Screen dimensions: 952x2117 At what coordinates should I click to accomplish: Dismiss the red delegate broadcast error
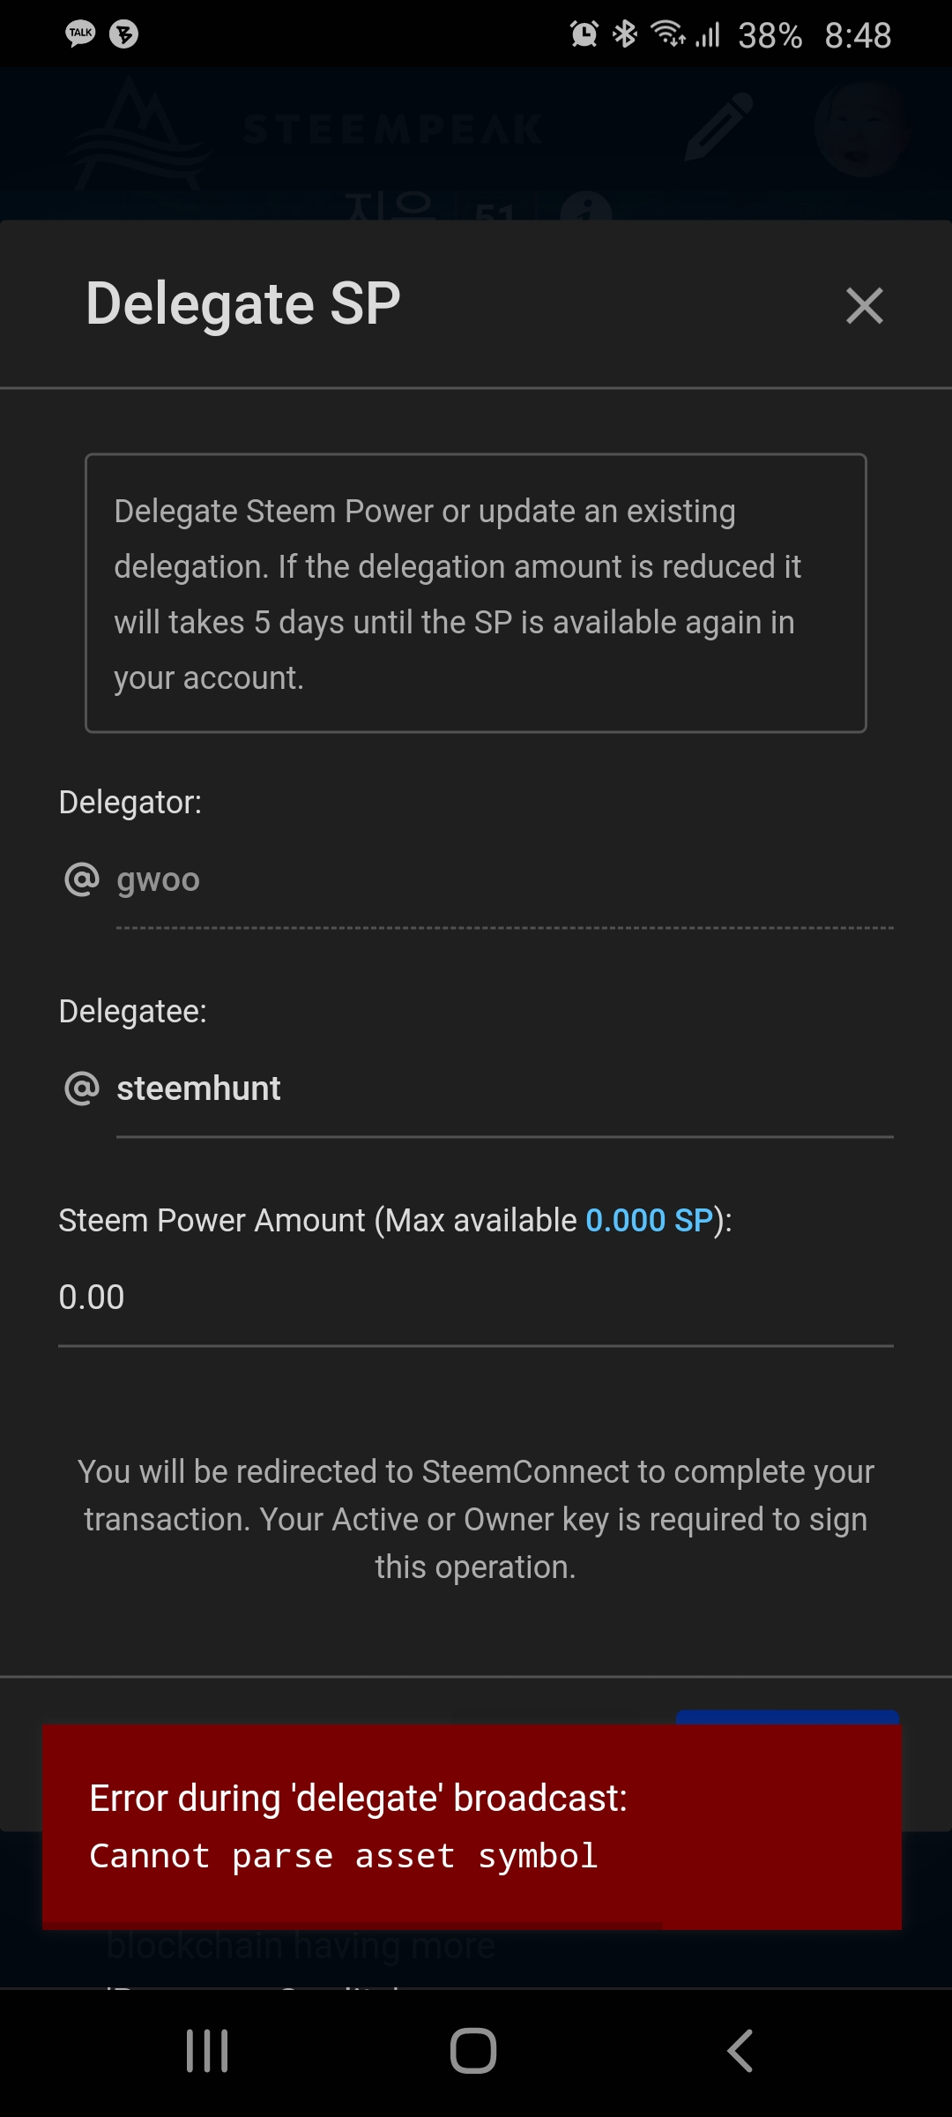tap(472, 1828)
